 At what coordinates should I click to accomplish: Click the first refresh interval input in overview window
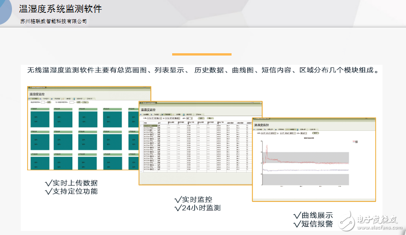click(42, 102)
